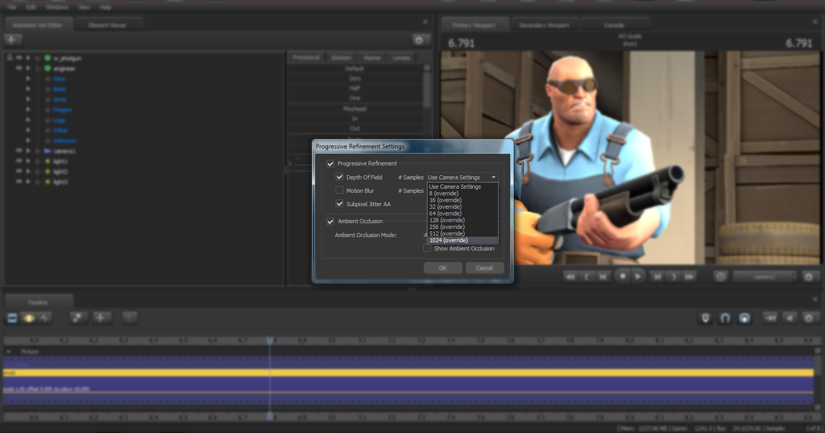Step forward one frame in the viewport
Viewport: 825px width, 433px height.
tap(657, 277)
